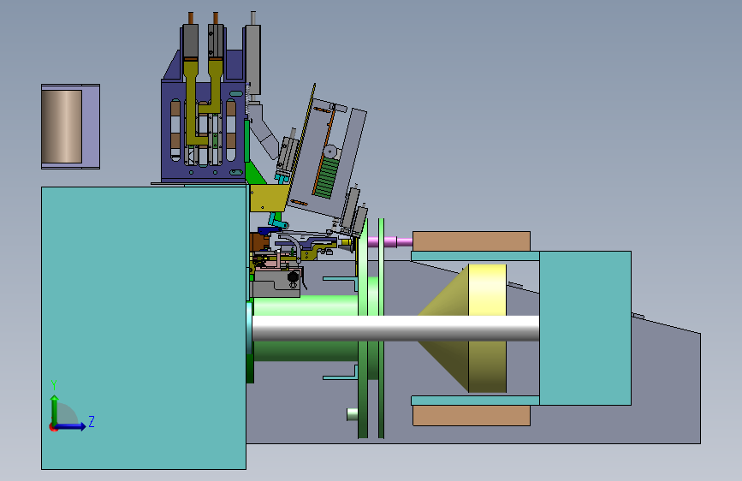This screenshot has height=481, width=742.
Task: Select the lower brown rectangular block
Action: [472, 415]
